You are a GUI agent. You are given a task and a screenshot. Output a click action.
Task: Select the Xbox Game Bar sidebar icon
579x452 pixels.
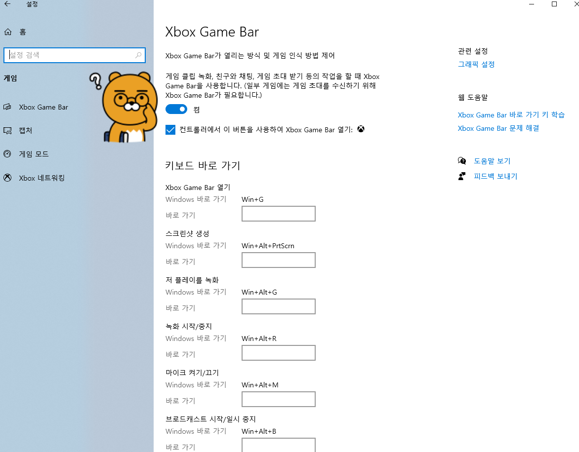(7, 107)
